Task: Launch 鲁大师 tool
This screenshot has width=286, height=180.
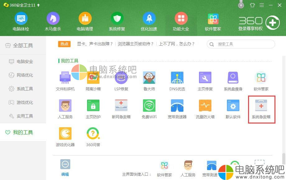Action: (149, 81)
